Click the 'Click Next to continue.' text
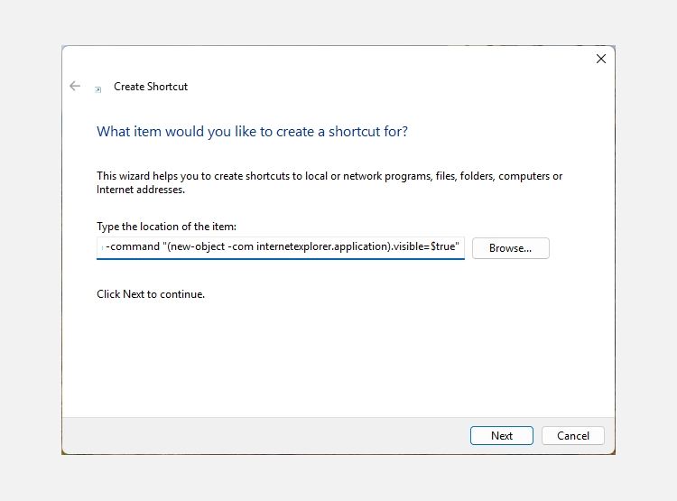The image size is (677, 501). coord(151,294)
